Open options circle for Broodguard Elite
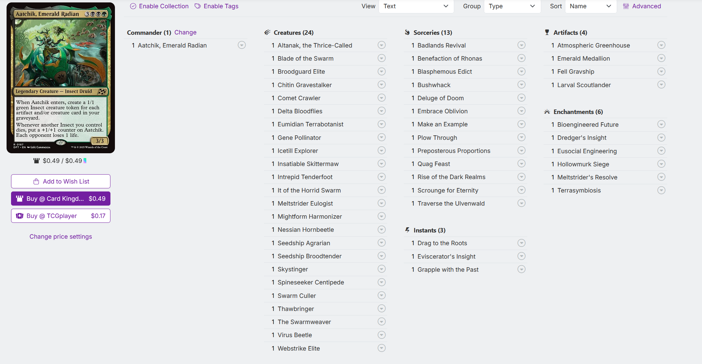Screen dimensions: 702x364 pos(382,71)
